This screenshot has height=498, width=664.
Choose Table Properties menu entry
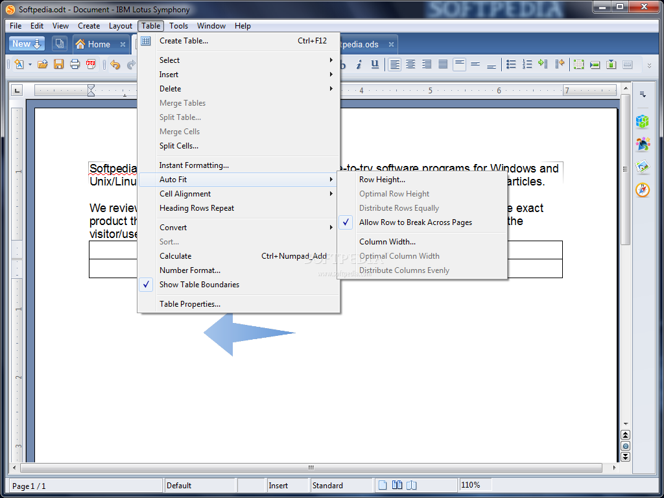(239, 304)
